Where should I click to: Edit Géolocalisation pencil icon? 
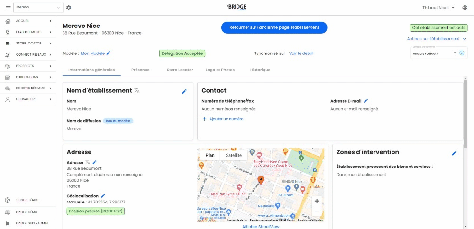[x=103, y=195]
